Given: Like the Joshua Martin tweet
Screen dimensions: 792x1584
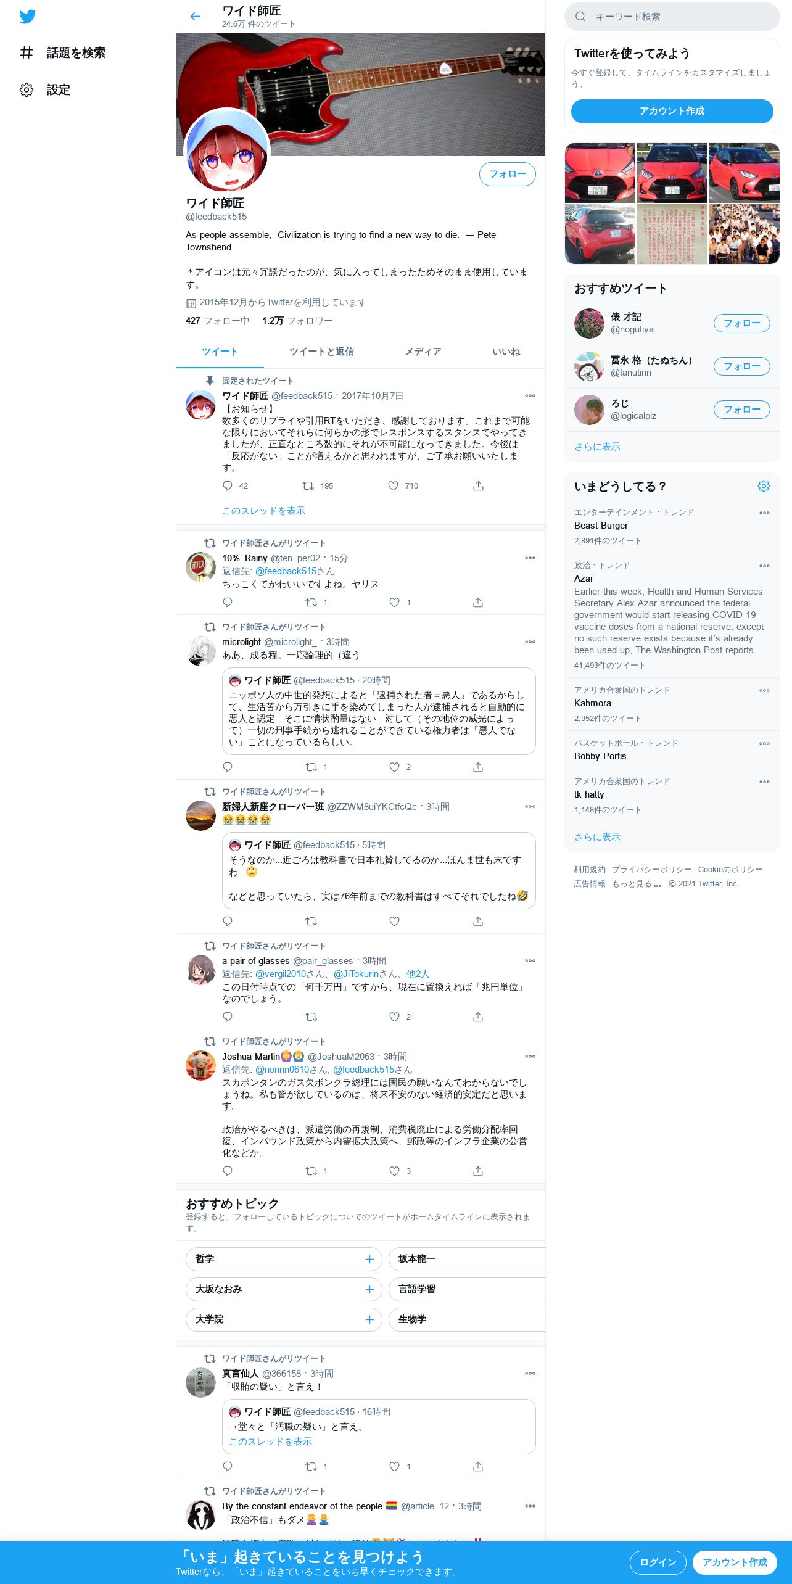Looking at the screenshot, I should [x=394, y=1171].
